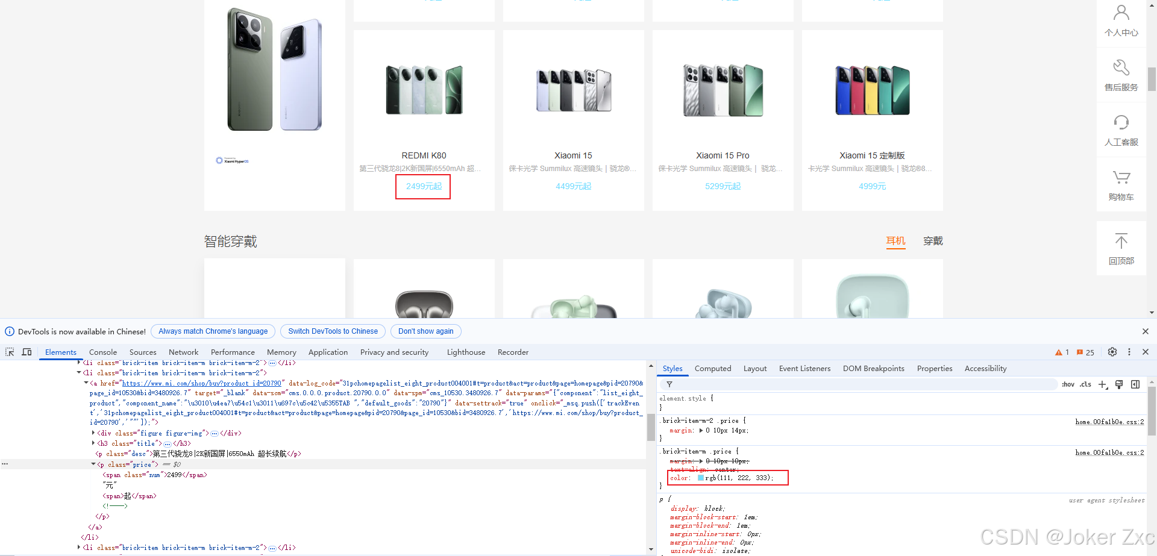Click Always match Chrome's language button
Image resolution: width=1157 pixels, height=556 pixels.
pos(213,331)
